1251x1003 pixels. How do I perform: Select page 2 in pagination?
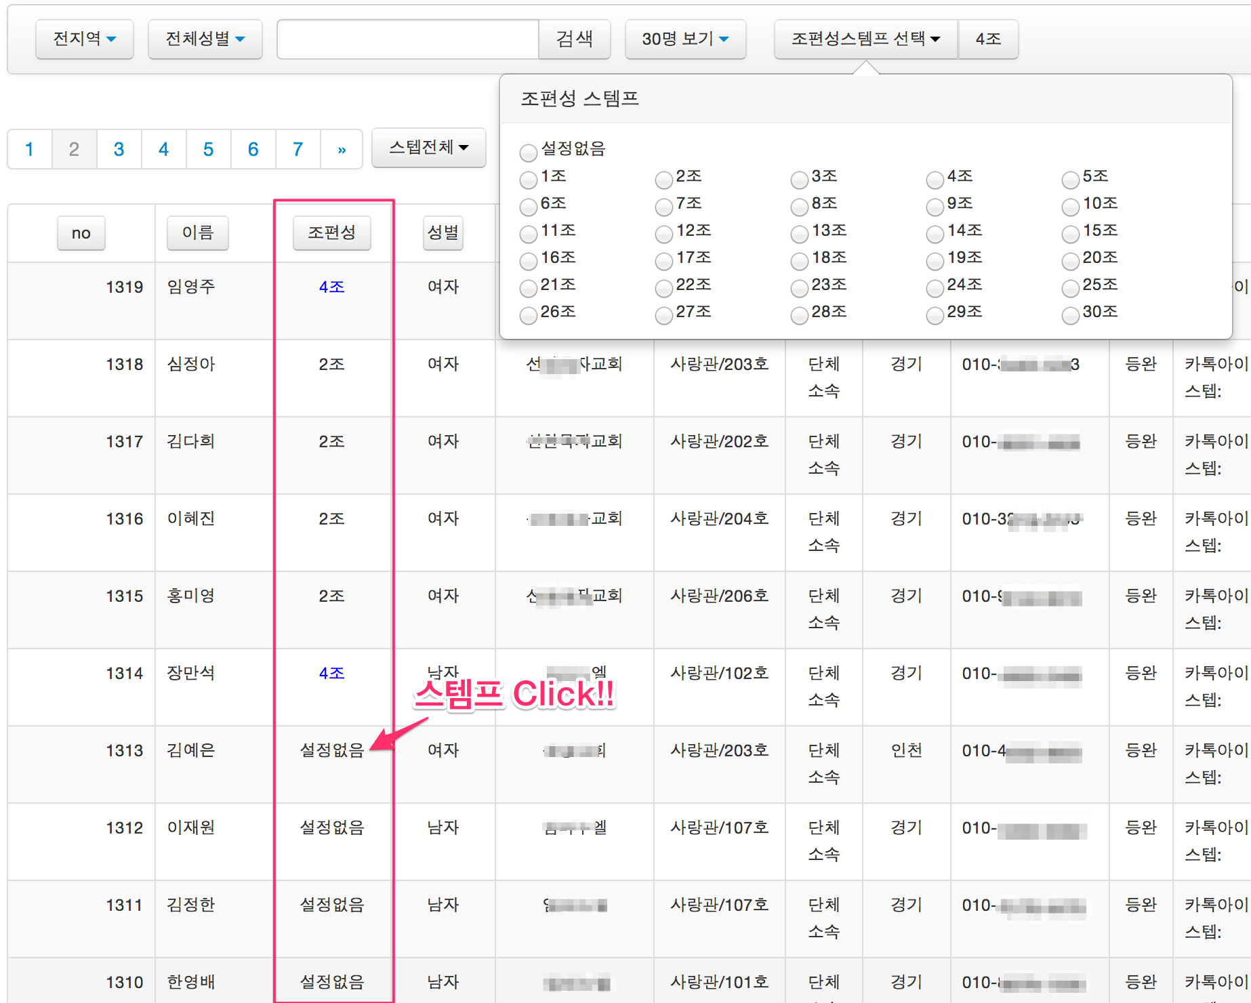point(75,149)
